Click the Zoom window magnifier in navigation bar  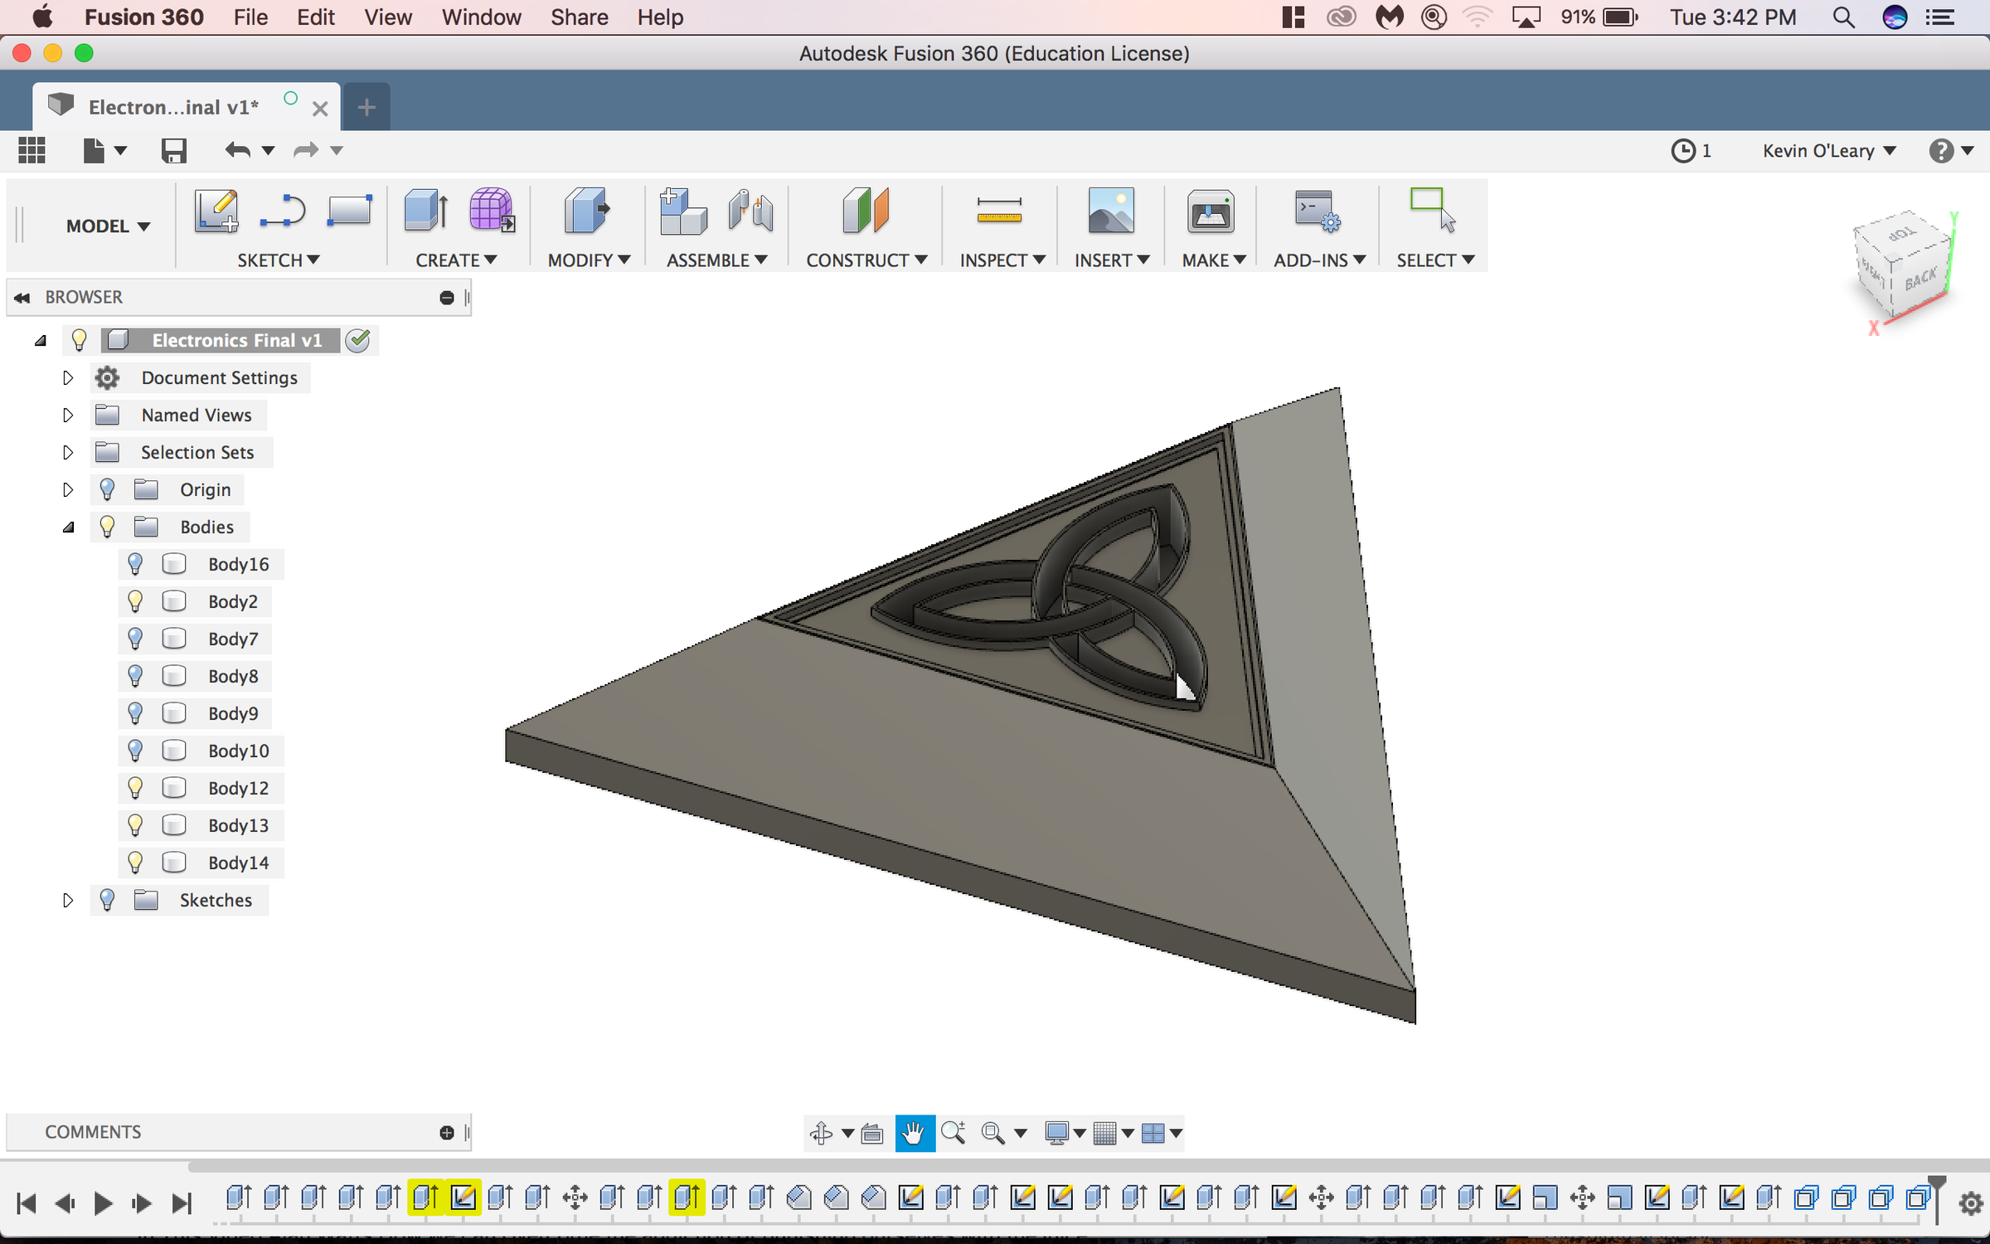click(993, 1133)
